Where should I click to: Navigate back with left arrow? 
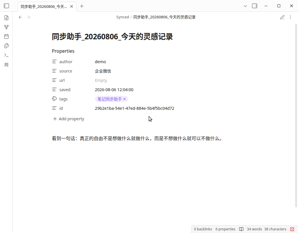(20, 17)
